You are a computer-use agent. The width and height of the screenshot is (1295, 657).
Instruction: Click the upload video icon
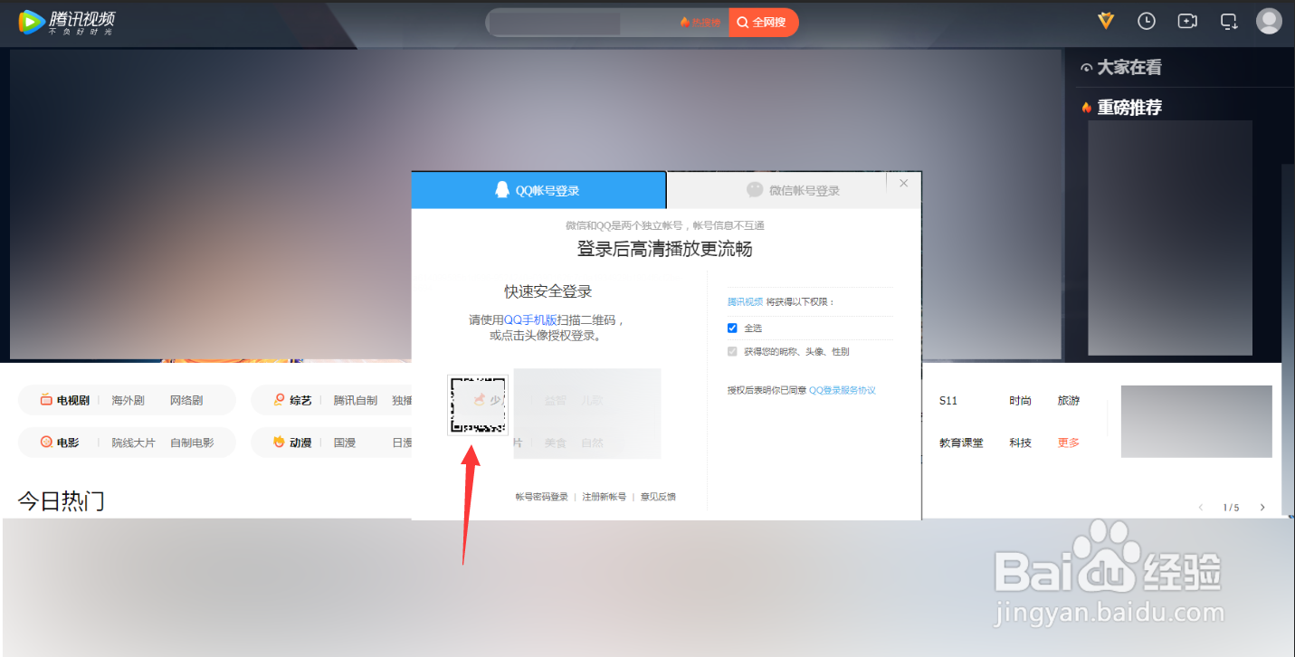pyautogui.click(x=1187, y=21)
